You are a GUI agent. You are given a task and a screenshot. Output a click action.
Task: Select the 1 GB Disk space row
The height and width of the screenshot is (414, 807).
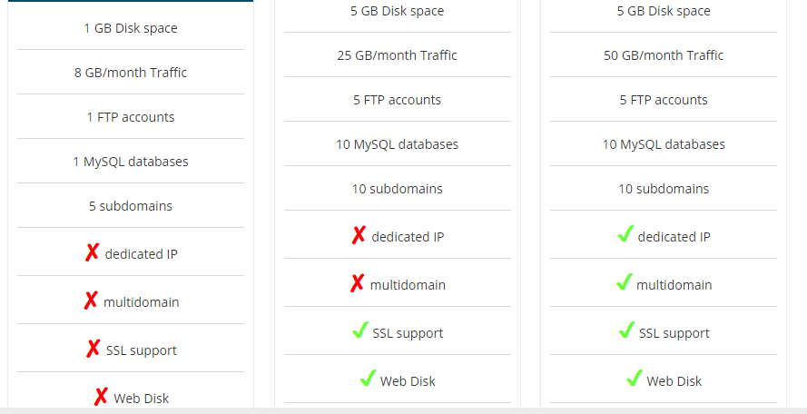click(x=131, y=28)
